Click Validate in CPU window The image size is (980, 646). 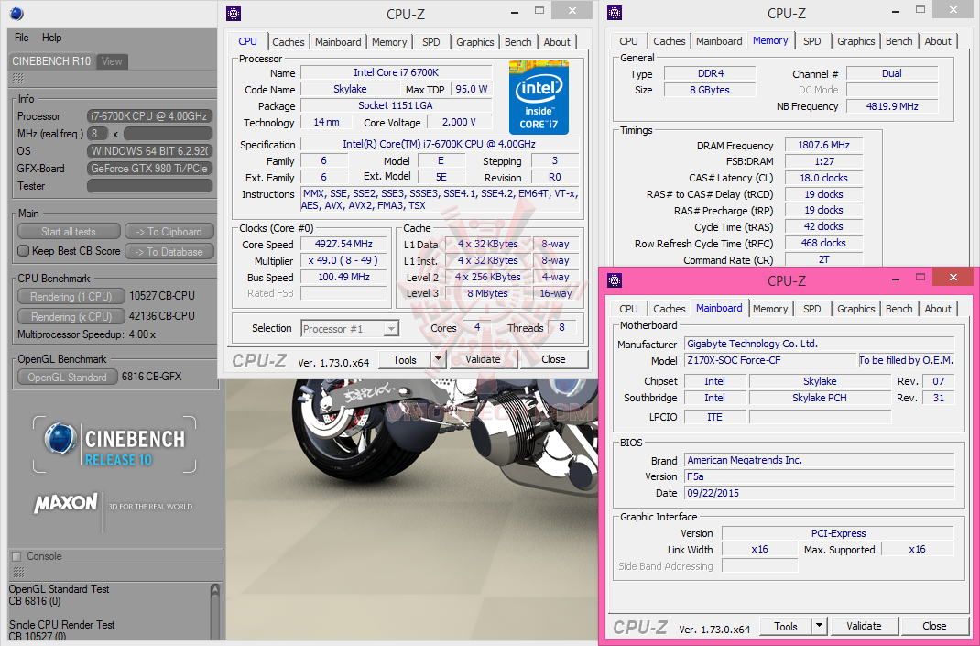click(x=483, y=359)
